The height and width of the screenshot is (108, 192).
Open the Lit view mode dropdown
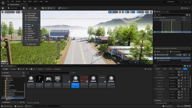(x=18, y=12)
